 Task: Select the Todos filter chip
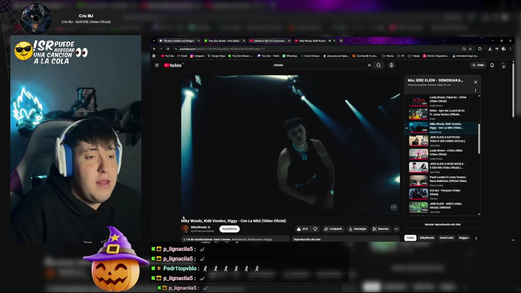click(x=410, y=238)
